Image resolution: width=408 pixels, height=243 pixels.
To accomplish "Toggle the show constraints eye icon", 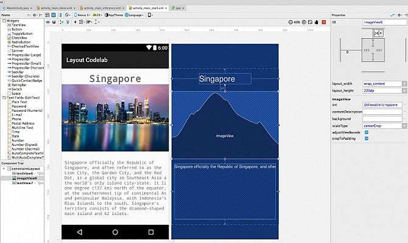I will 48,22.
